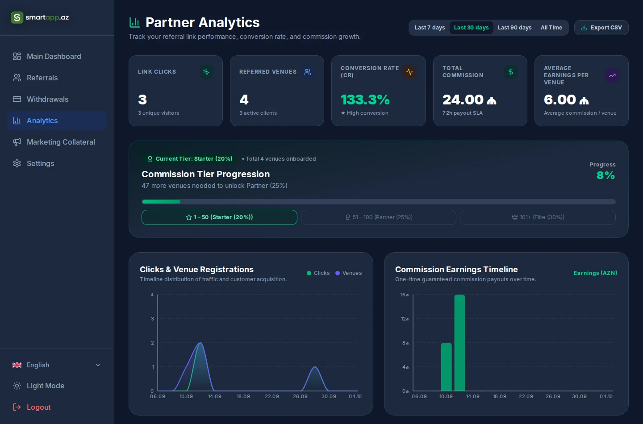Click the Referred Venues users icon
This screenshot has height=424, width=643.
308,72
